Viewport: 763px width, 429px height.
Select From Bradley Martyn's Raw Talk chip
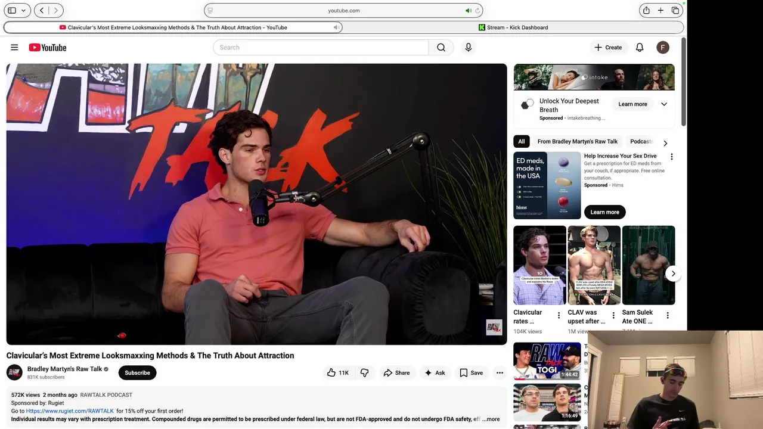(x=577, y=142)
